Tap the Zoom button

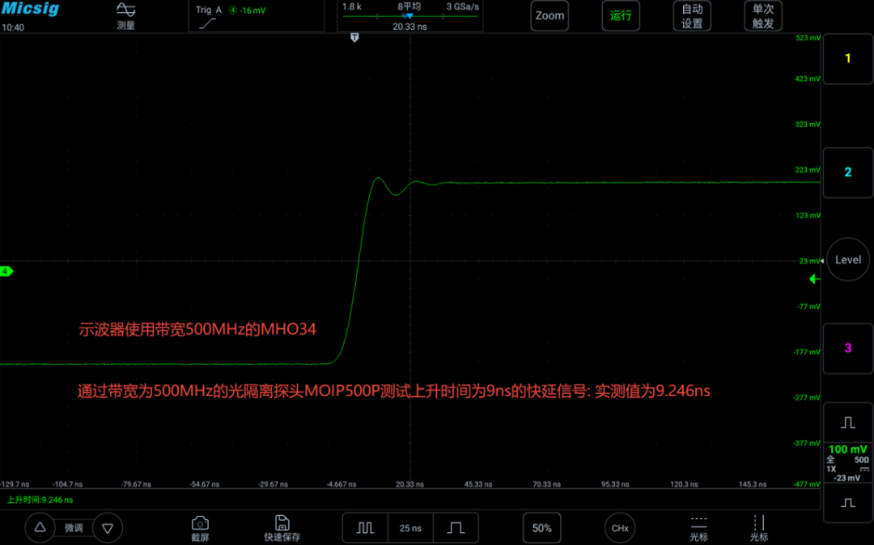549,15
